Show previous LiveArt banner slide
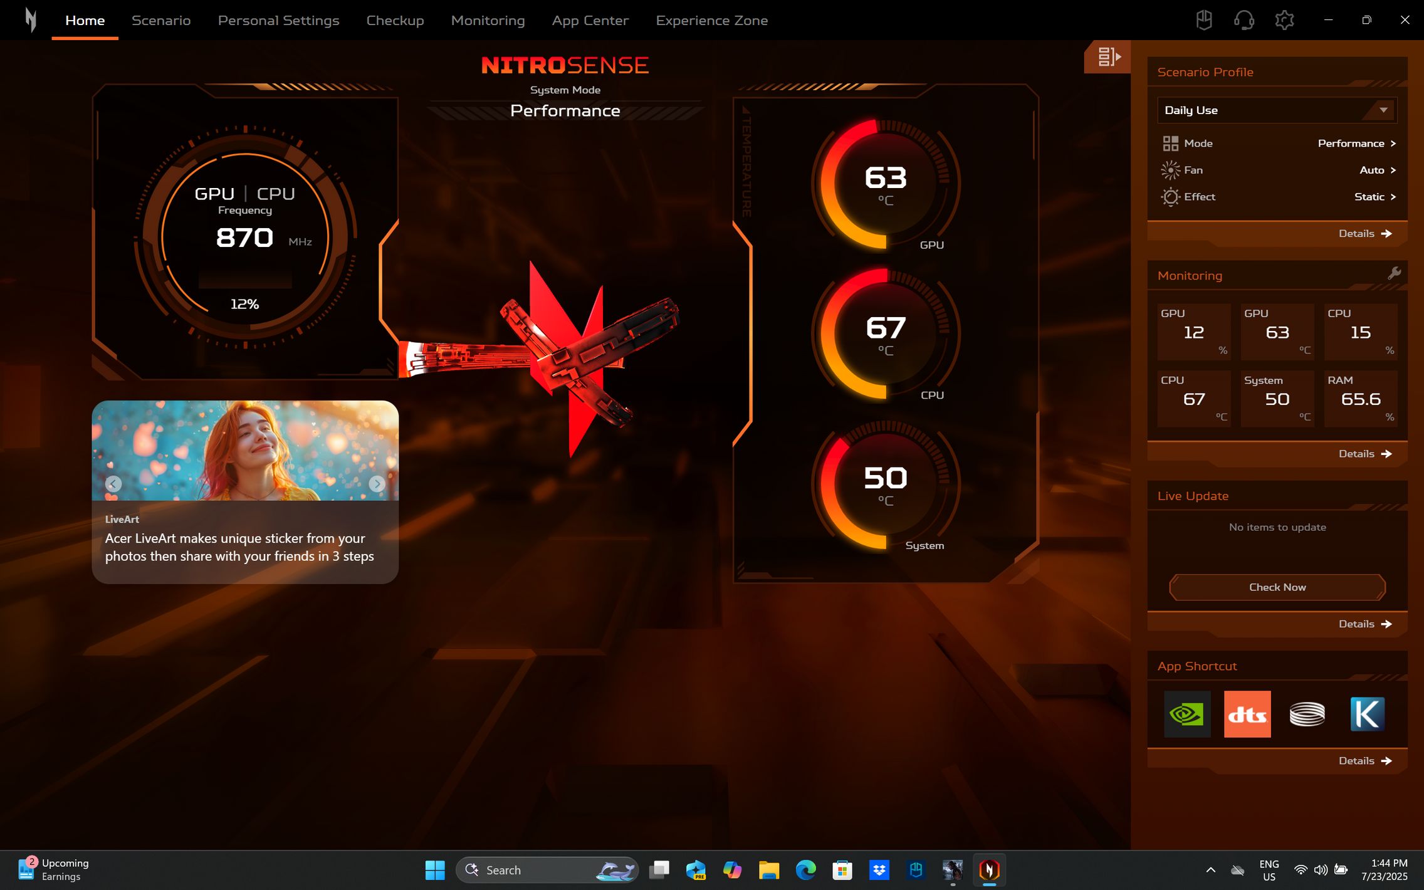This screenshot has height=890, width=1424. pyautogui.click(x=113, y=484)
